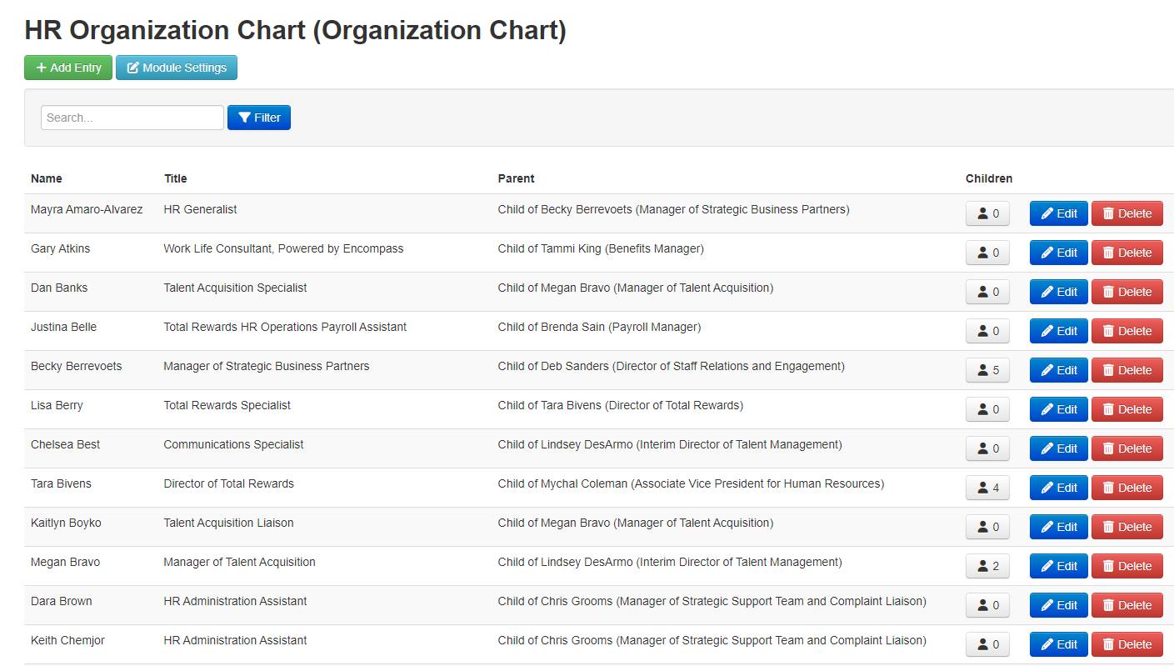
Task: Click inside the Search field
Action: [131, 117]
